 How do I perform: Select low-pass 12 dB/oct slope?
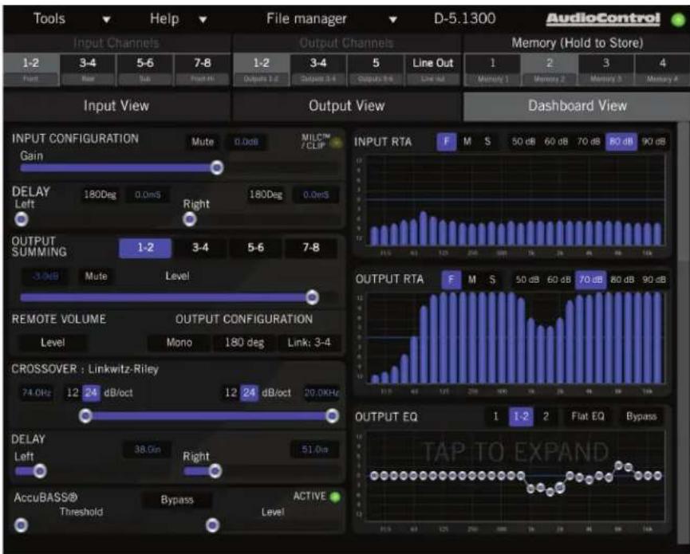pos(231,393)
